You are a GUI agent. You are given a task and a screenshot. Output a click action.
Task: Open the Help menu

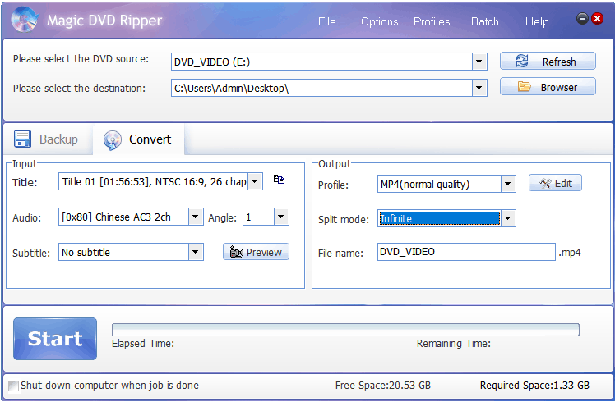click(x=537, y=21)
